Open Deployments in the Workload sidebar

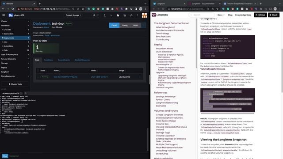pos(15,38)
